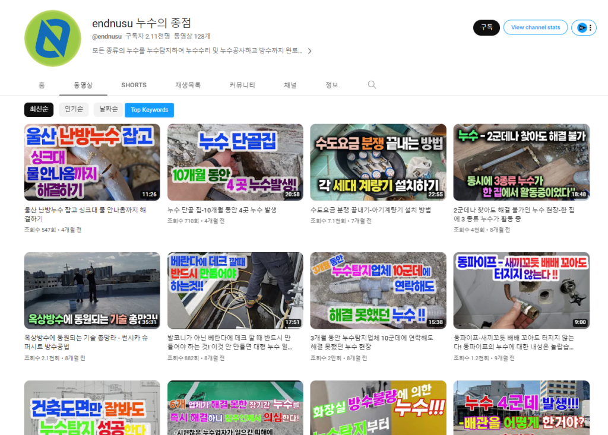Open the 커뮤니티 tab
This screenshot has width=608, height=435.
coord(242,85)
